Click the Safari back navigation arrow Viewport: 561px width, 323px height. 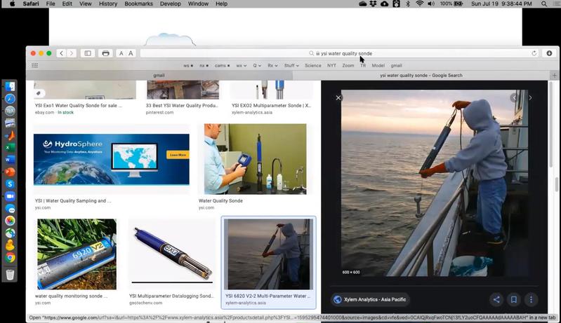point(61,53)
